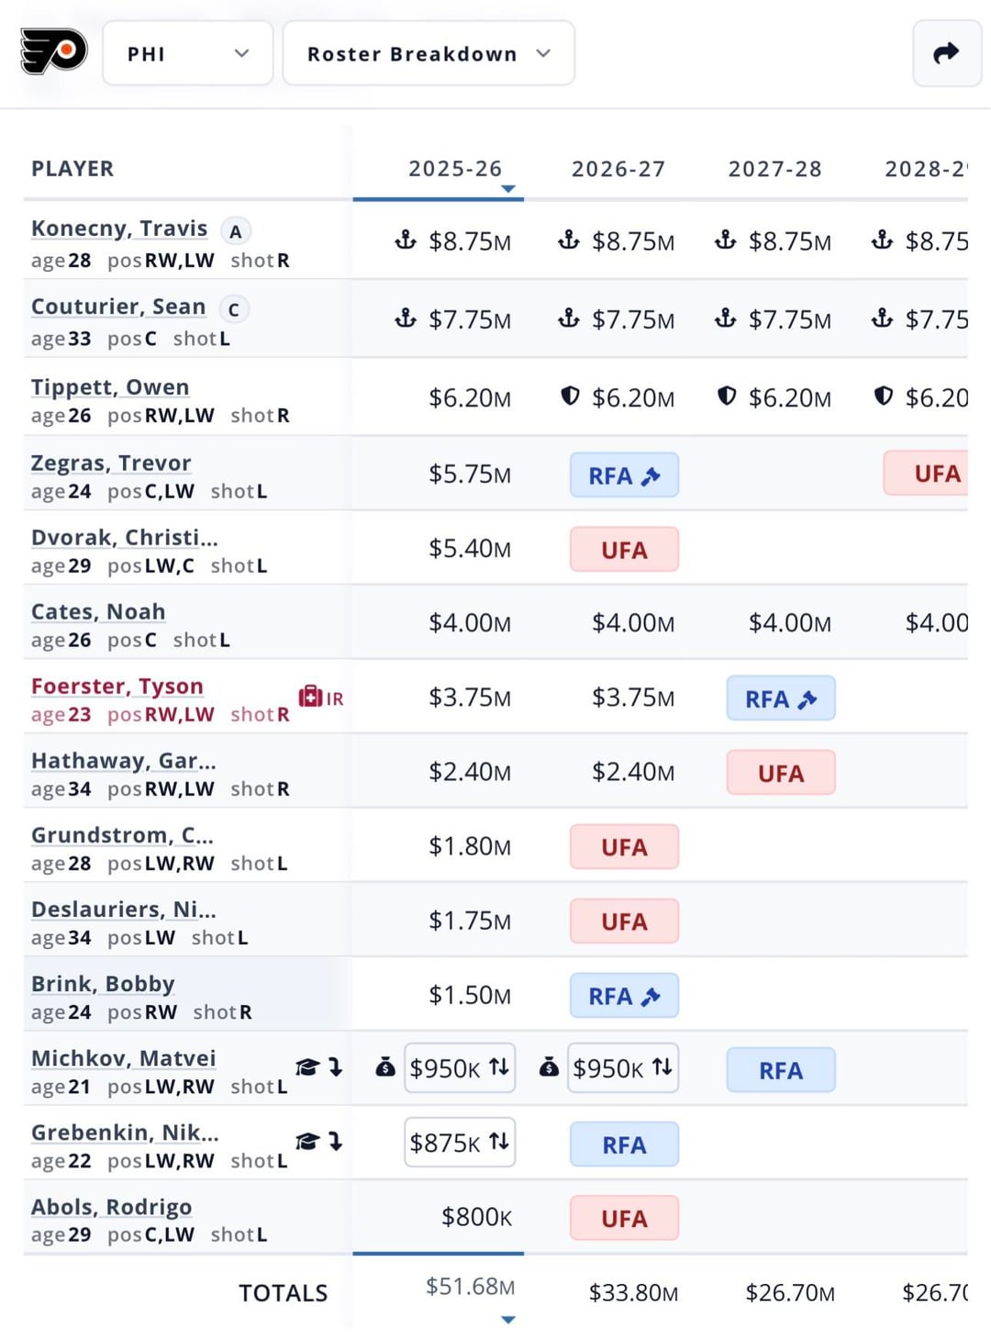
Task: Click the arrow below the $51.68M total
Action: tap(508, 1320)
